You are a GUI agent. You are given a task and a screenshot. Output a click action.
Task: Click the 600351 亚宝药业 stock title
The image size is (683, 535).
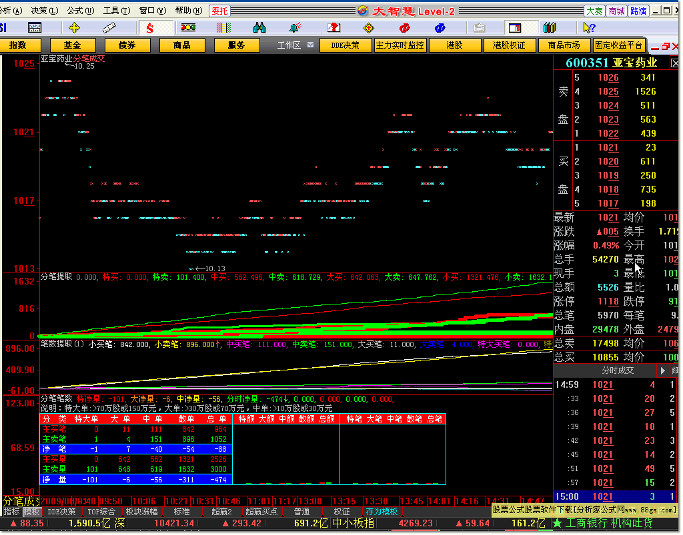click(x=611, y=63)
